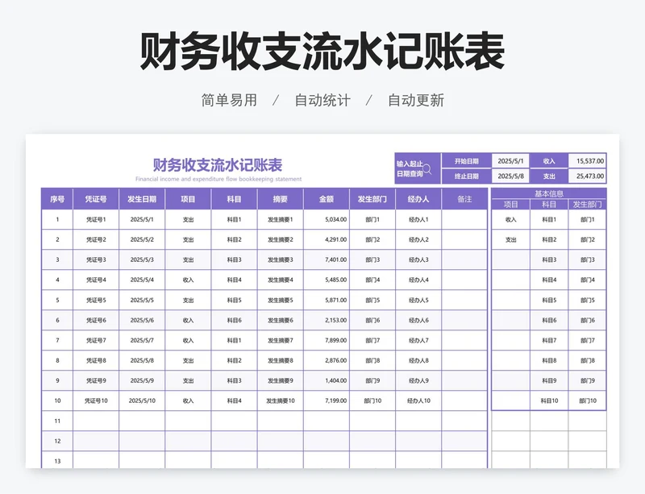The height and width of the screenshot is (494, 645).
Task: Select the 经办人 column header
Action: click(418, 199)
